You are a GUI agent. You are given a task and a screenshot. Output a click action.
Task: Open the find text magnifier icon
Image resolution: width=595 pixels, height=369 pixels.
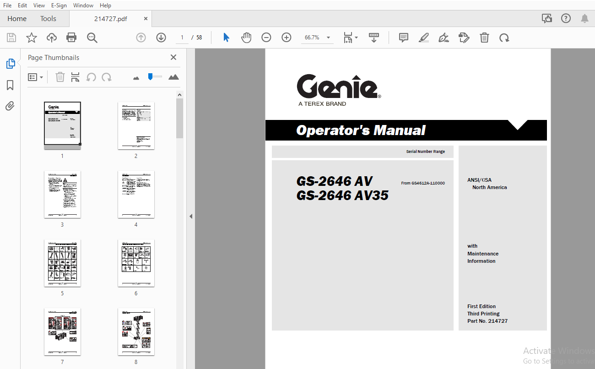pos(92,38)
